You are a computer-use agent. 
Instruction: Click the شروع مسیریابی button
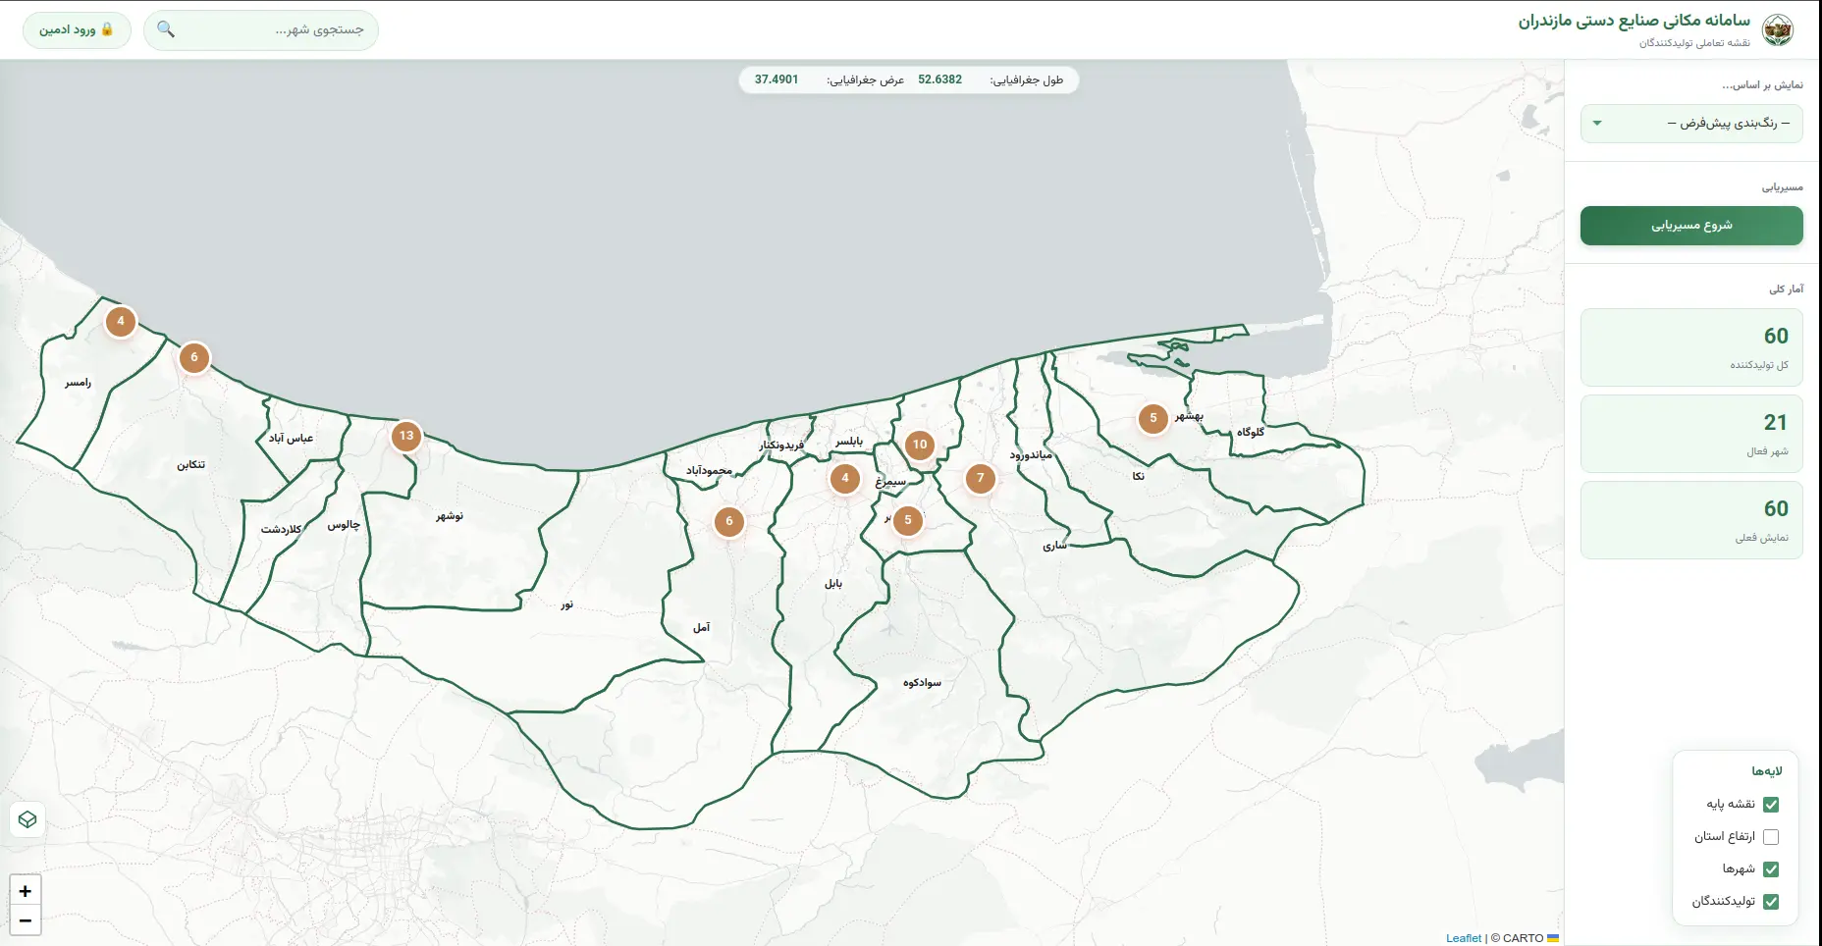click(1691, 226)
